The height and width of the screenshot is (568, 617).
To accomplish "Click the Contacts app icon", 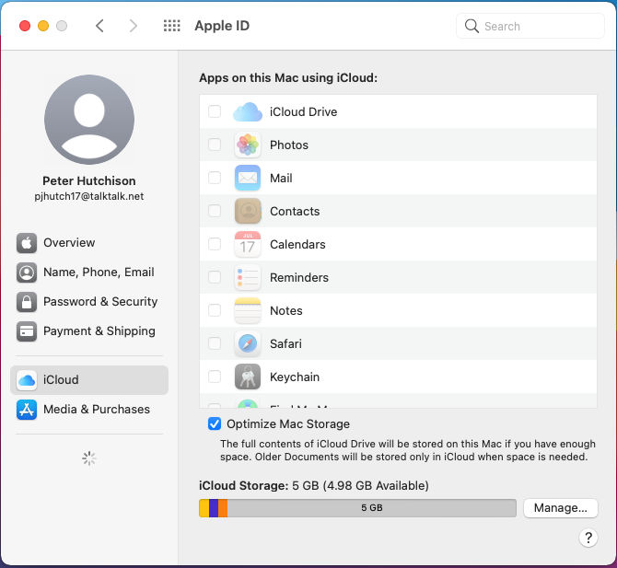I will tap(248, 212).
